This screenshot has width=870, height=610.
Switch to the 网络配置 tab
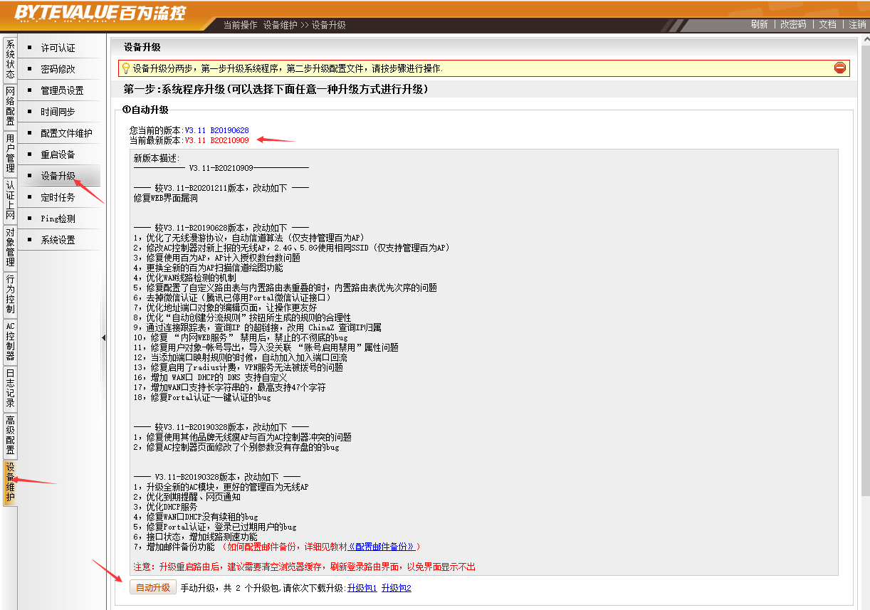10,106
